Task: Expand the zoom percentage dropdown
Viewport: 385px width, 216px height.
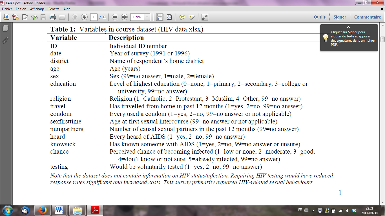Action: pos(147,17)
